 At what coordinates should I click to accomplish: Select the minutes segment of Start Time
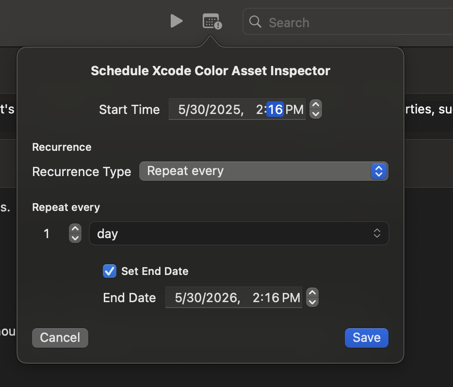point(275,110)
